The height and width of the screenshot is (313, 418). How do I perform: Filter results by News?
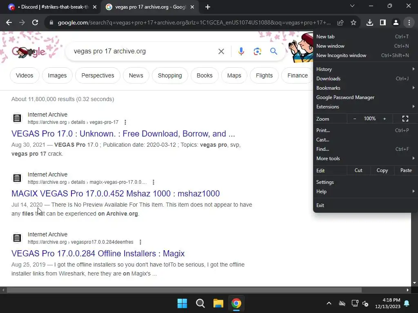pos(136,75)
